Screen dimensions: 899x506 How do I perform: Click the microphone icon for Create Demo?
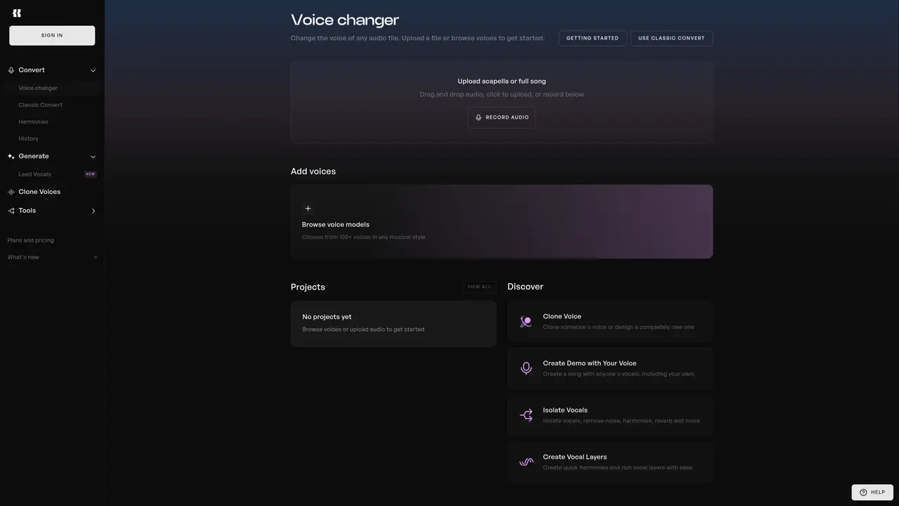[526, 368]
